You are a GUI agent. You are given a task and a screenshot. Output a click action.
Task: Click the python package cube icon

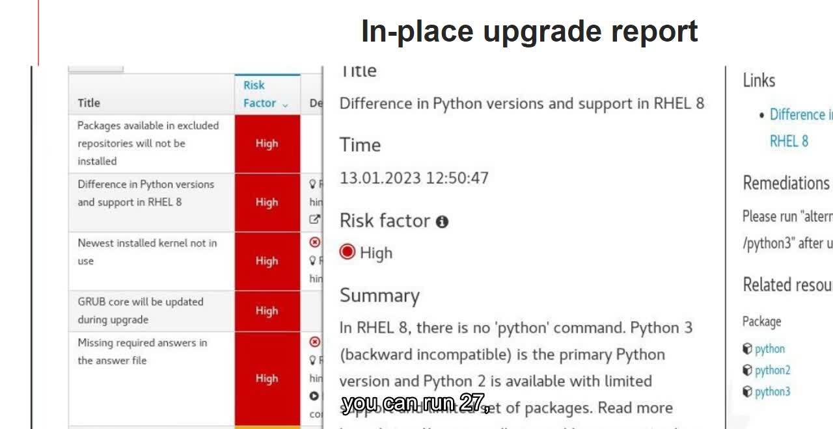click(747, 349)
